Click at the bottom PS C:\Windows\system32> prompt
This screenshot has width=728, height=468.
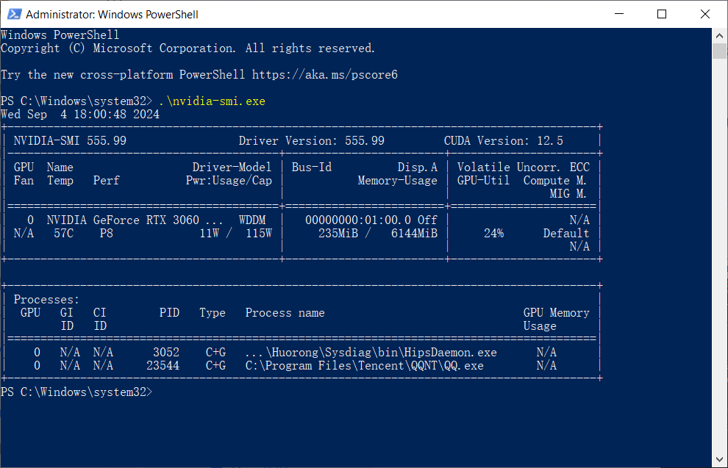76,392
